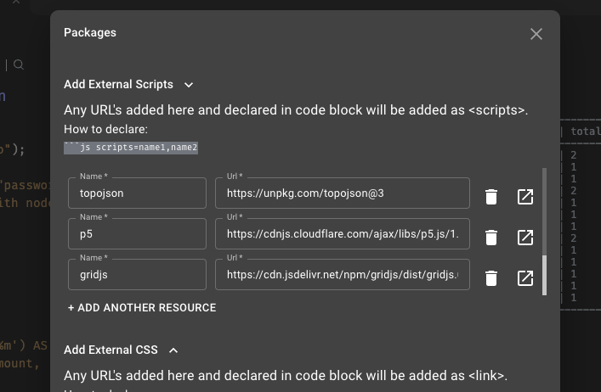This screenshot has height=392, width=601.
Task: Delete the topojson script entry
Action: coord(491,197)
